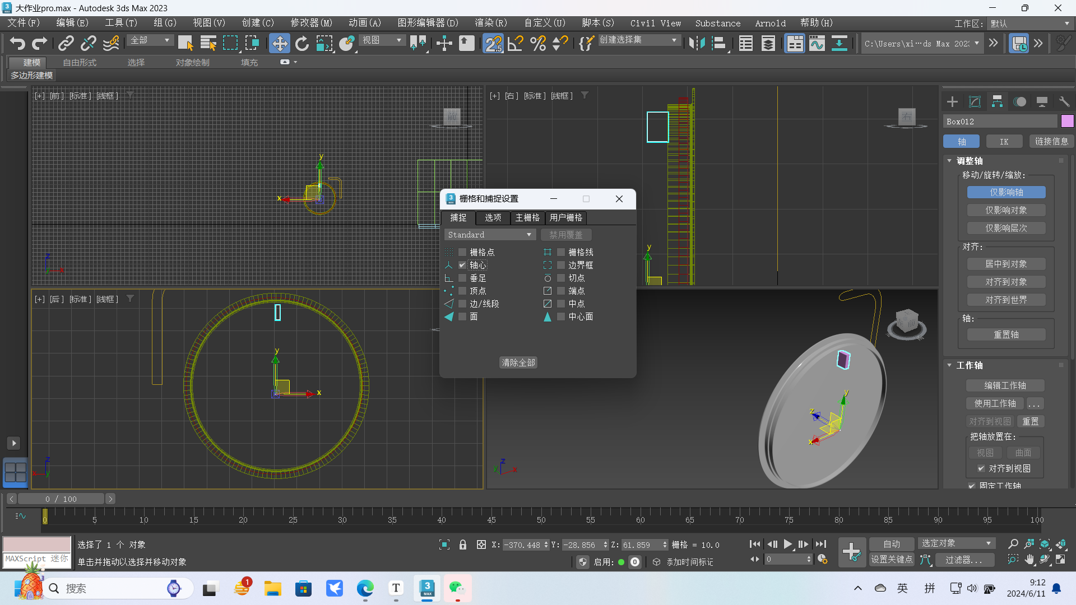Open the 创建选择集 named selection dropdown
Screen dimensions: 1076x605
coord(639,40)
